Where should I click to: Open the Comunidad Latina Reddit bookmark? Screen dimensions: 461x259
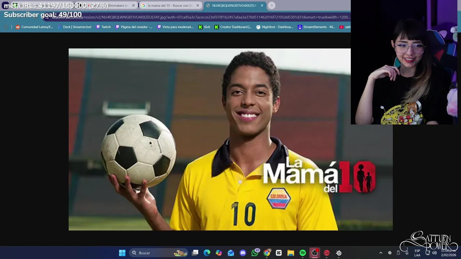click(x=34, y=27)
